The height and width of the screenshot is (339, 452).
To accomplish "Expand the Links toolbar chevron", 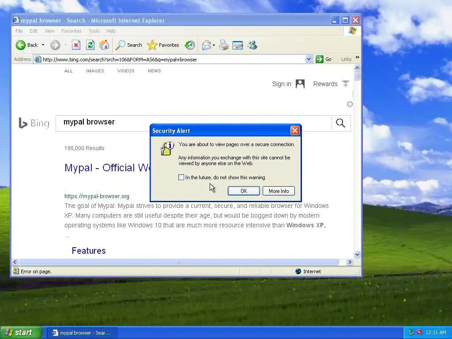I will [x=358, y=57].
